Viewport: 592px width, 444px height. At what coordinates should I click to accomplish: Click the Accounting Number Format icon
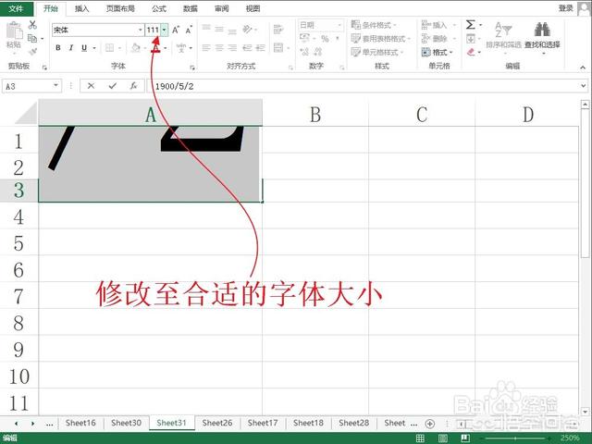pos(304,39)
